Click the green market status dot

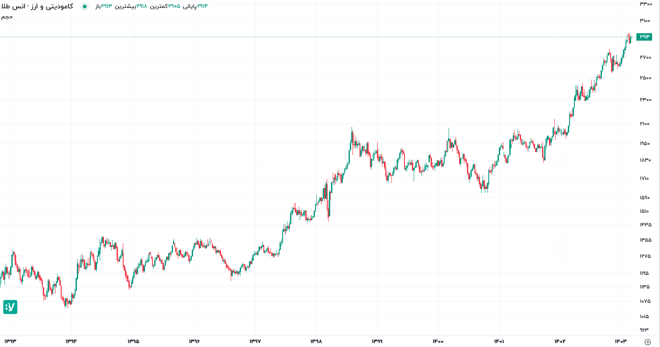[85, 6]
